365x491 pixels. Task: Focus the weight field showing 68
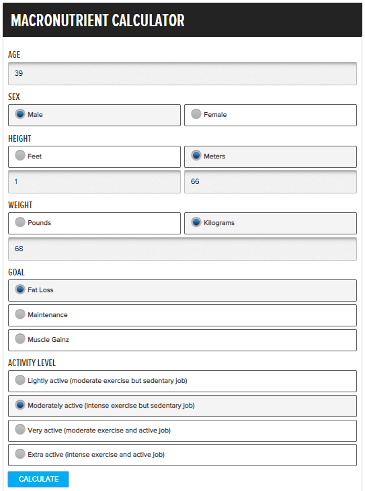tap(182, 249)
